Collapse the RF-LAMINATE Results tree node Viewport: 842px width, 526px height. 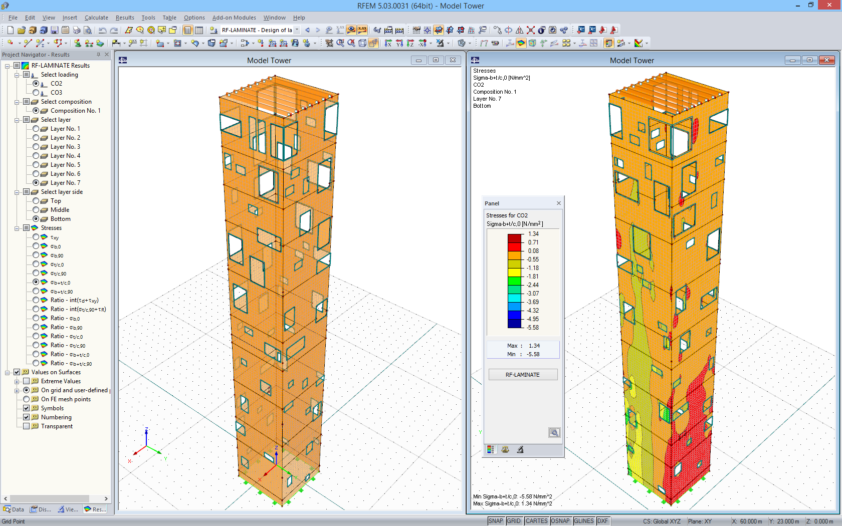click(8, 66)
